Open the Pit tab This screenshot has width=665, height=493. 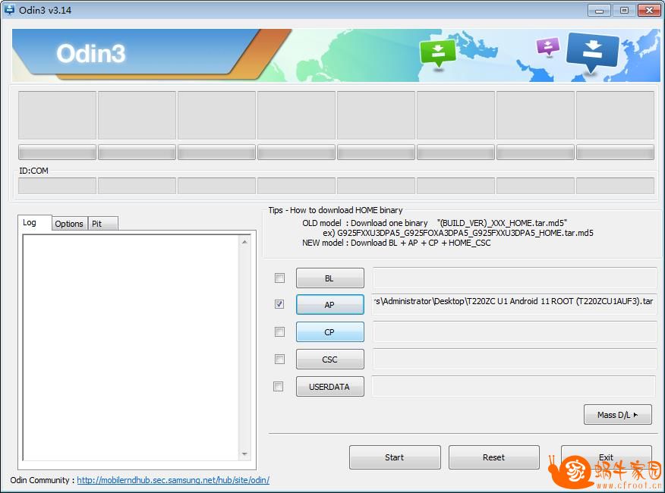click(x=102, y=224)
